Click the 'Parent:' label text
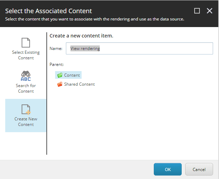 point(56,65)
